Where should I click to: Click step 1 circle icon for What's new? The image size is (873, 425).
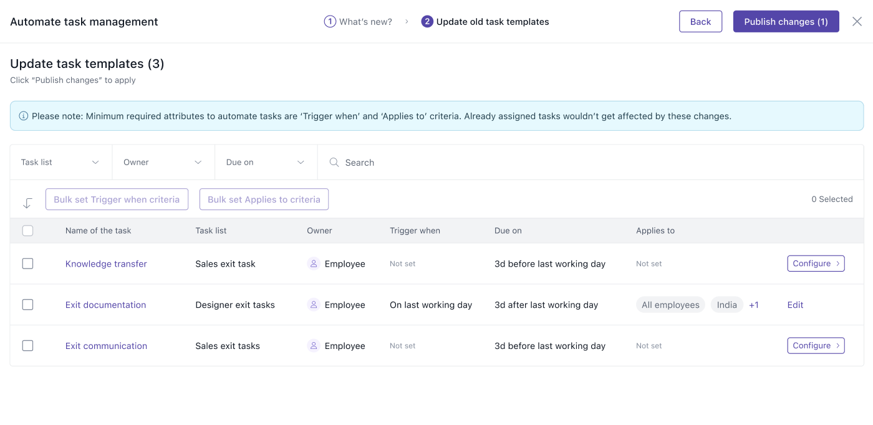pos(330,22)
